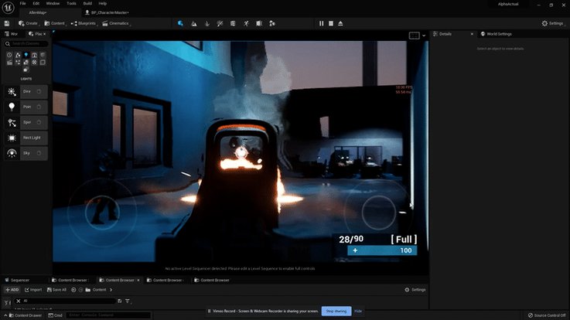Open the Build menu

(x=87, y=3)
